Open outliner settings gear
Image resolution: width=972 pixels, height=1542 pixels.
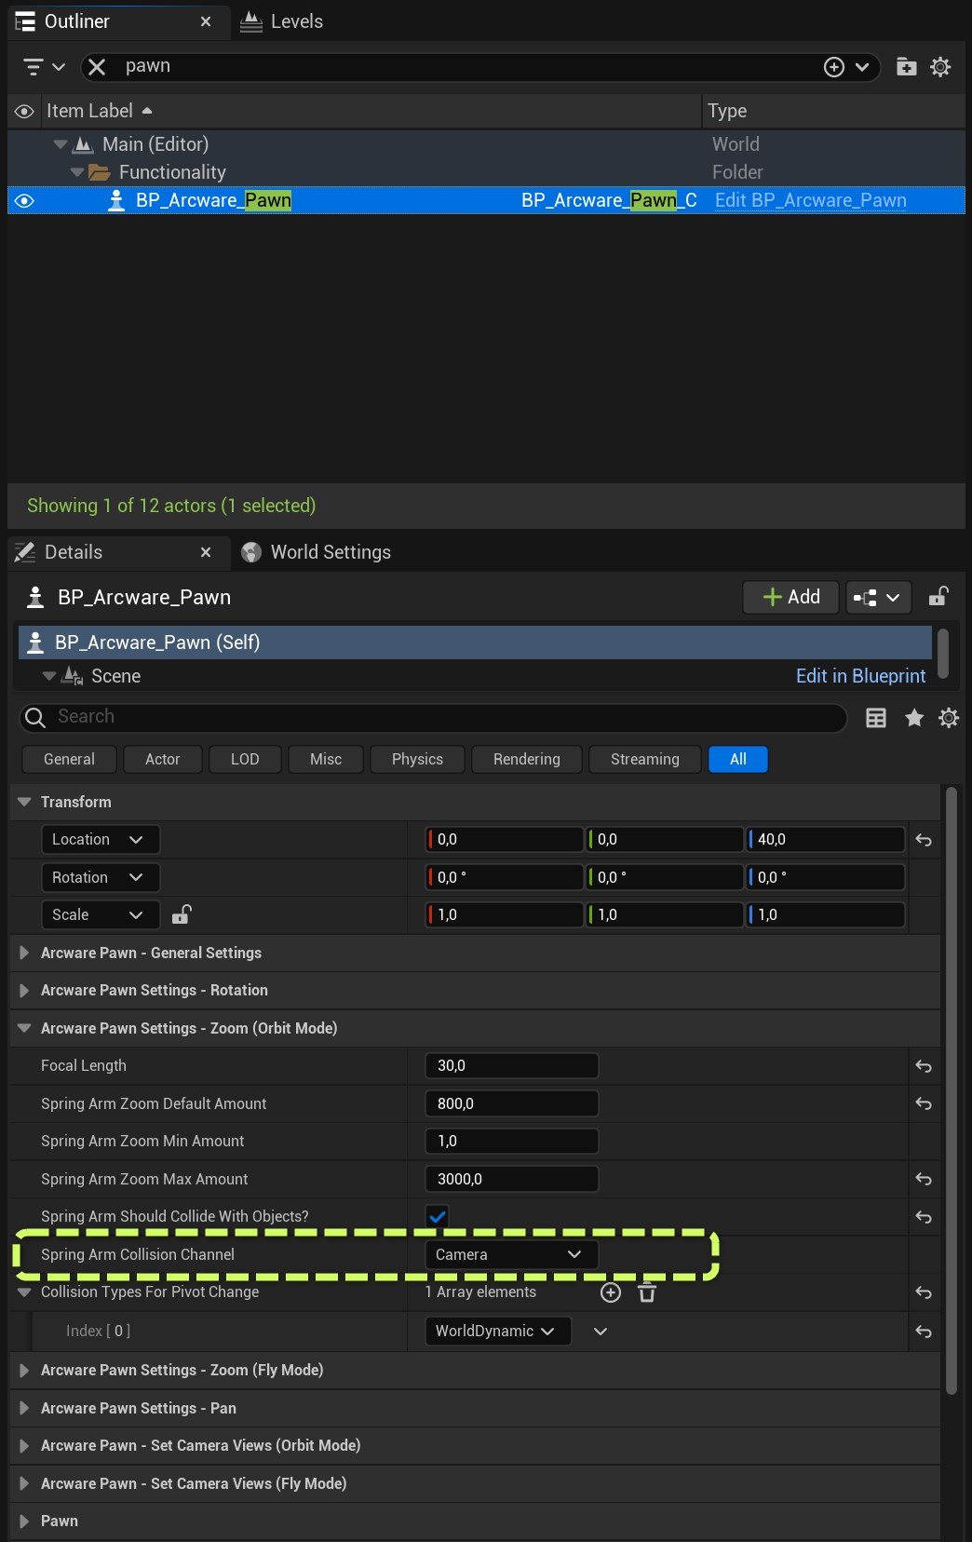pyautogui.click(x=940, y=66)
